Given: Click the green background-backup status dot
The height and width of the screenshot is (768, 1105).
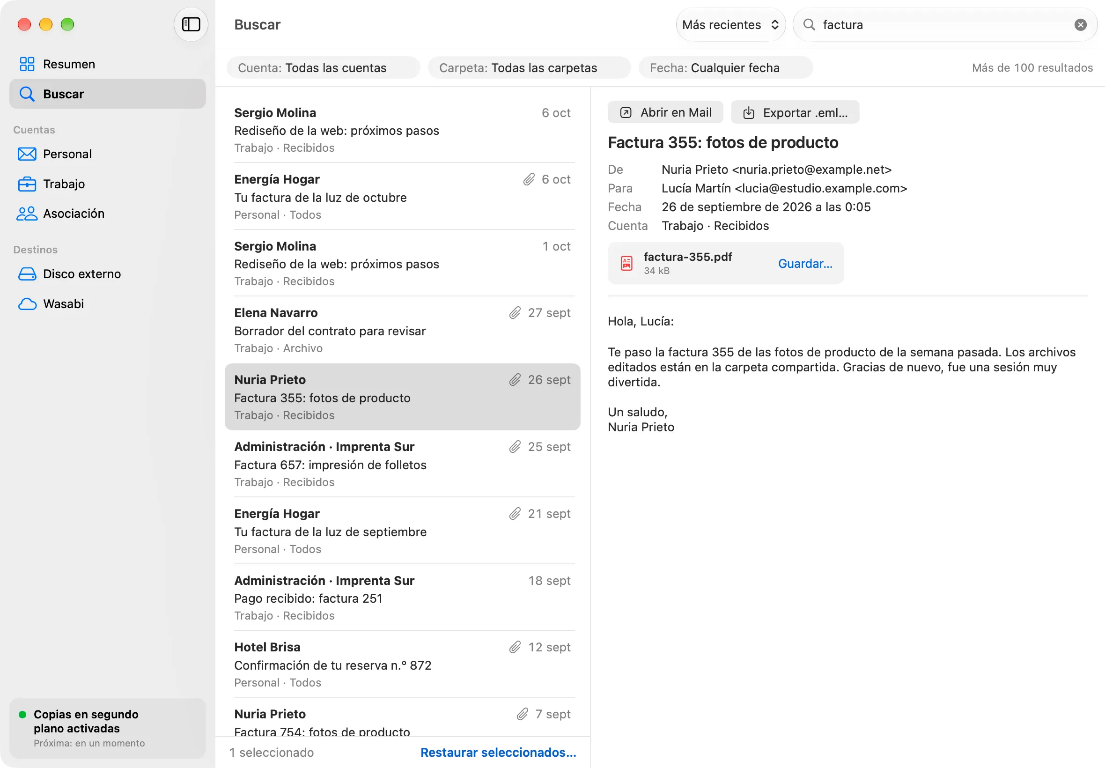Looking at the screenshot, I should (22, 715).
